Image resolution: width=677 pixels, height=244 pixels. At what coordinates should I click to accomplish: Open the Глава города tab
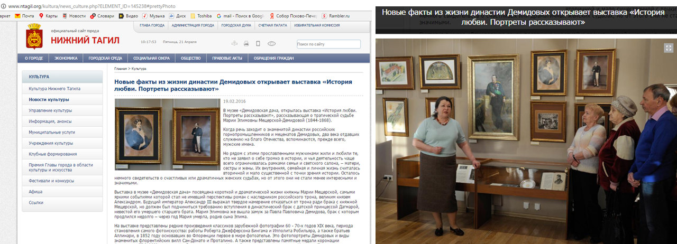(x=152, y=25)
